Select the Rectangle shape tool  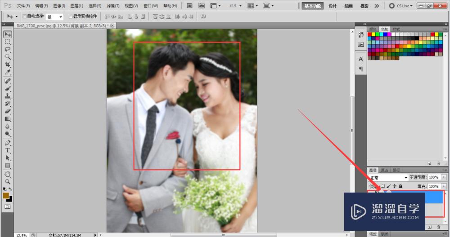click(8, 166)
